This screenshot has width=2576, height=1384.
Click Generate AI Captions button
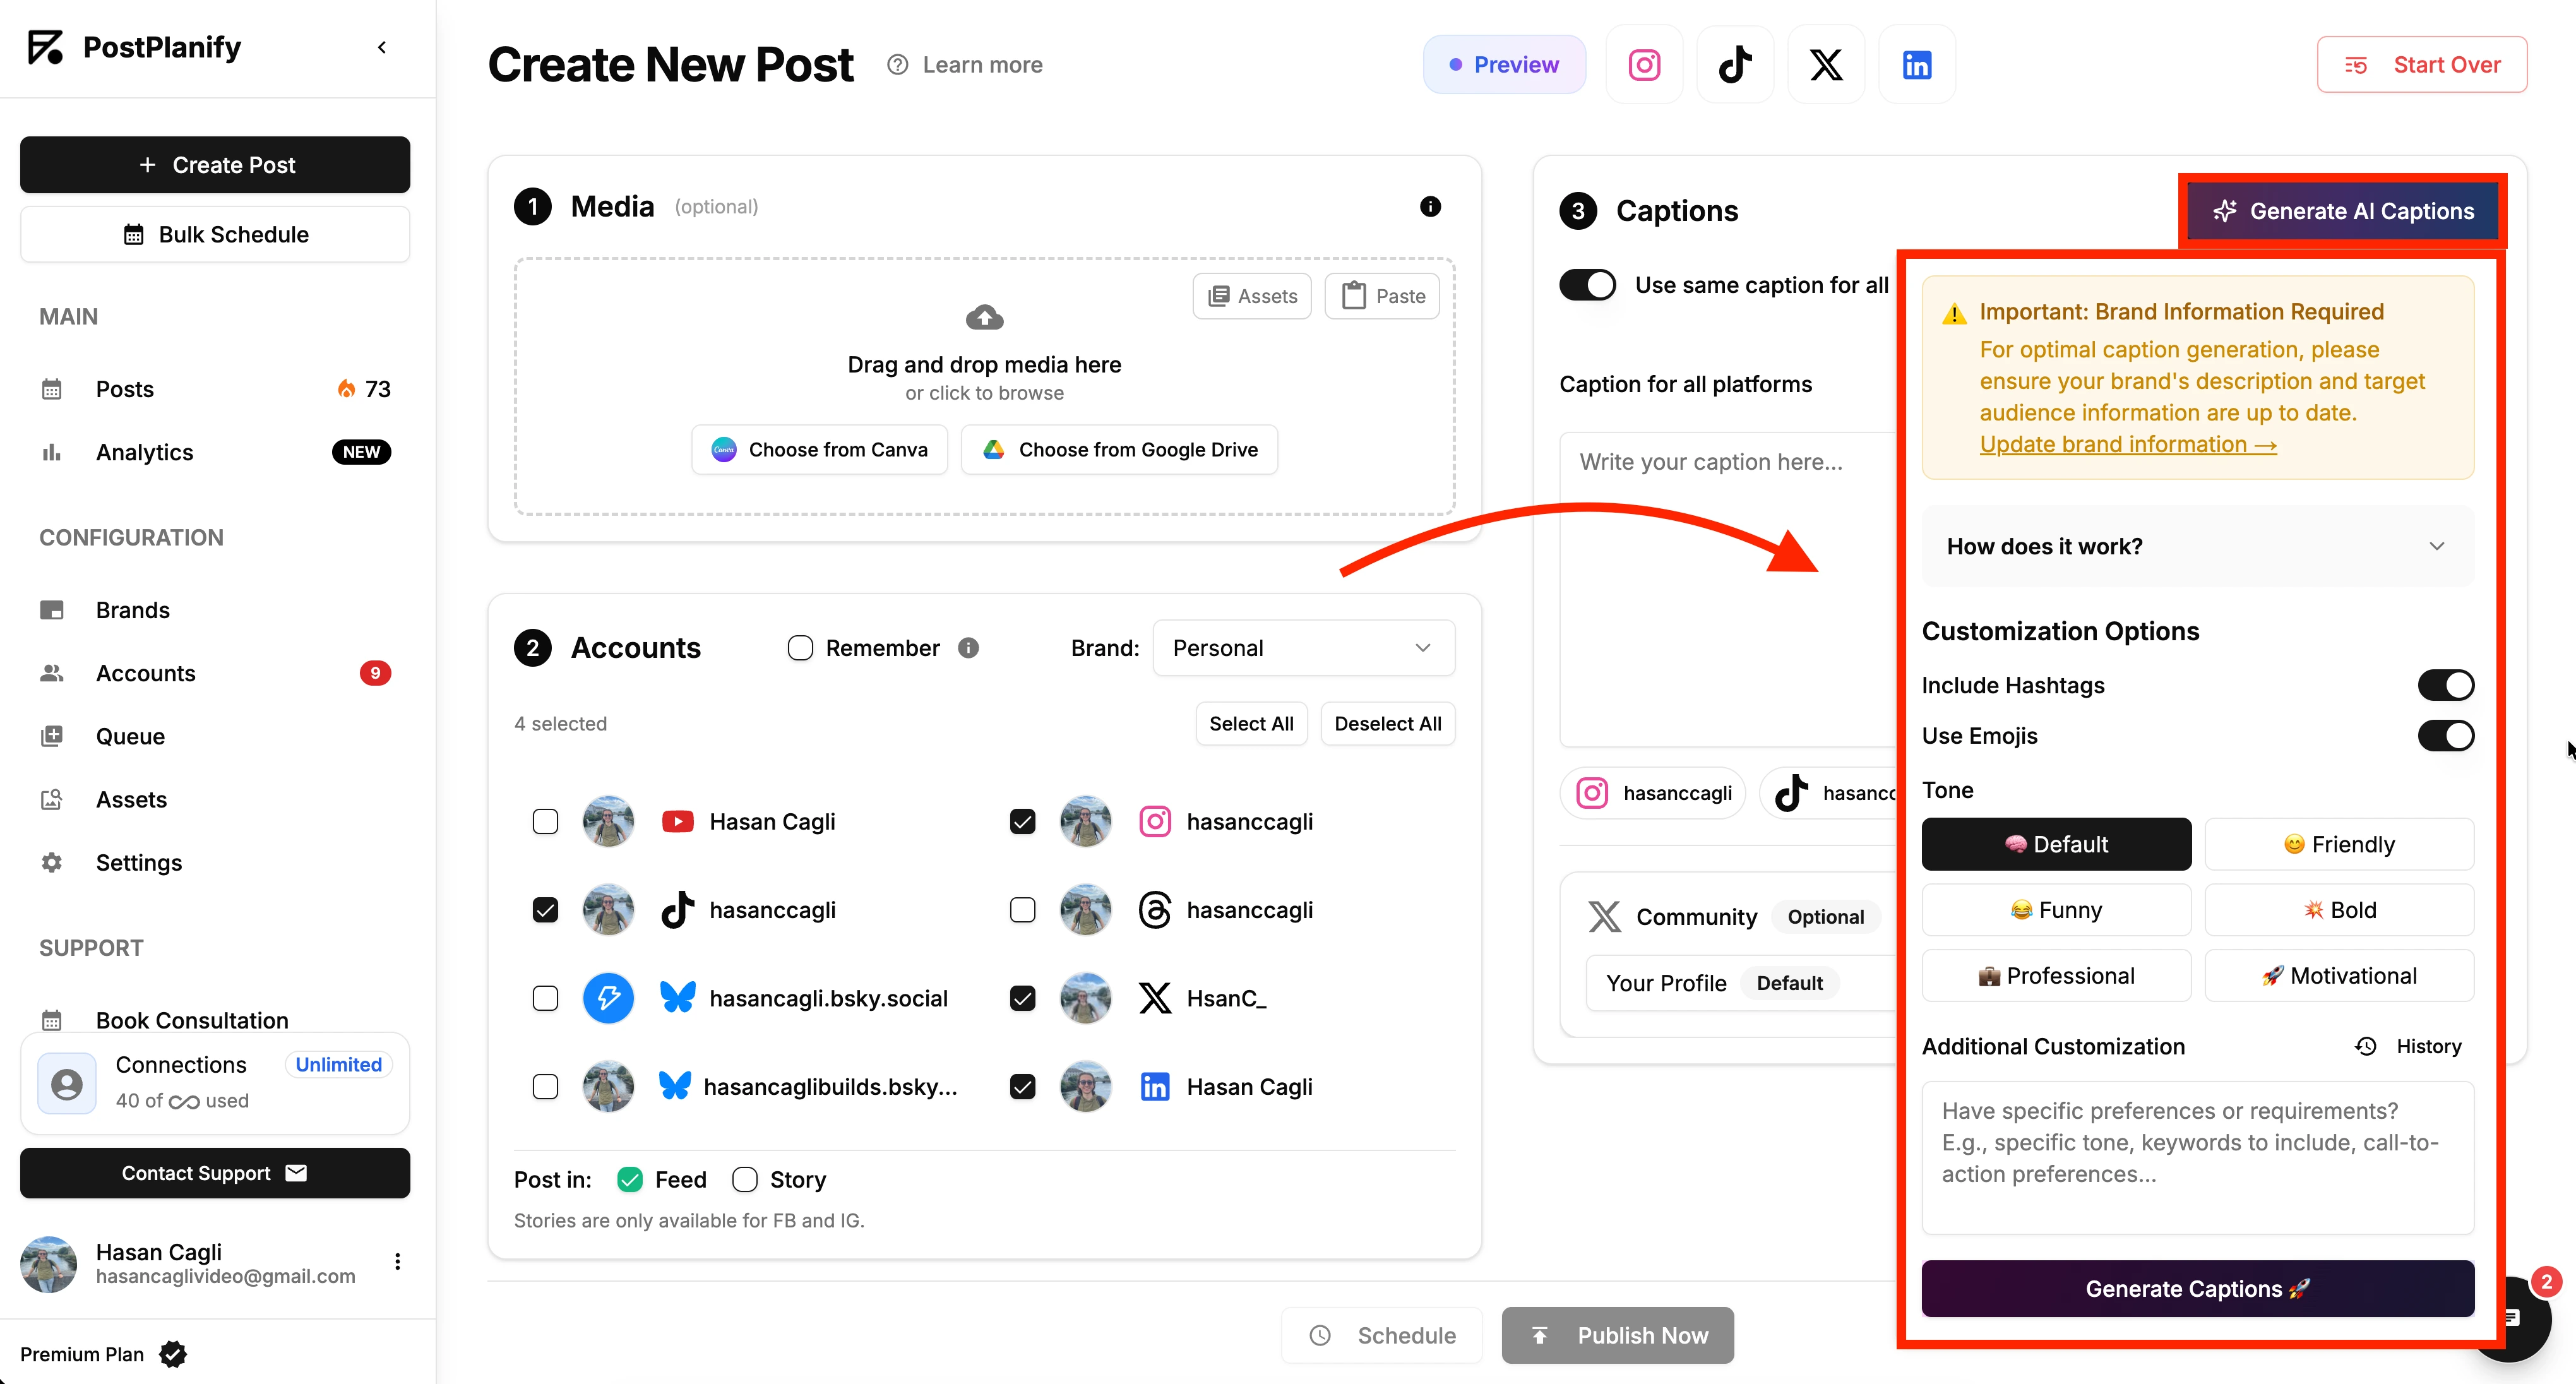[x=2342, y=211]
